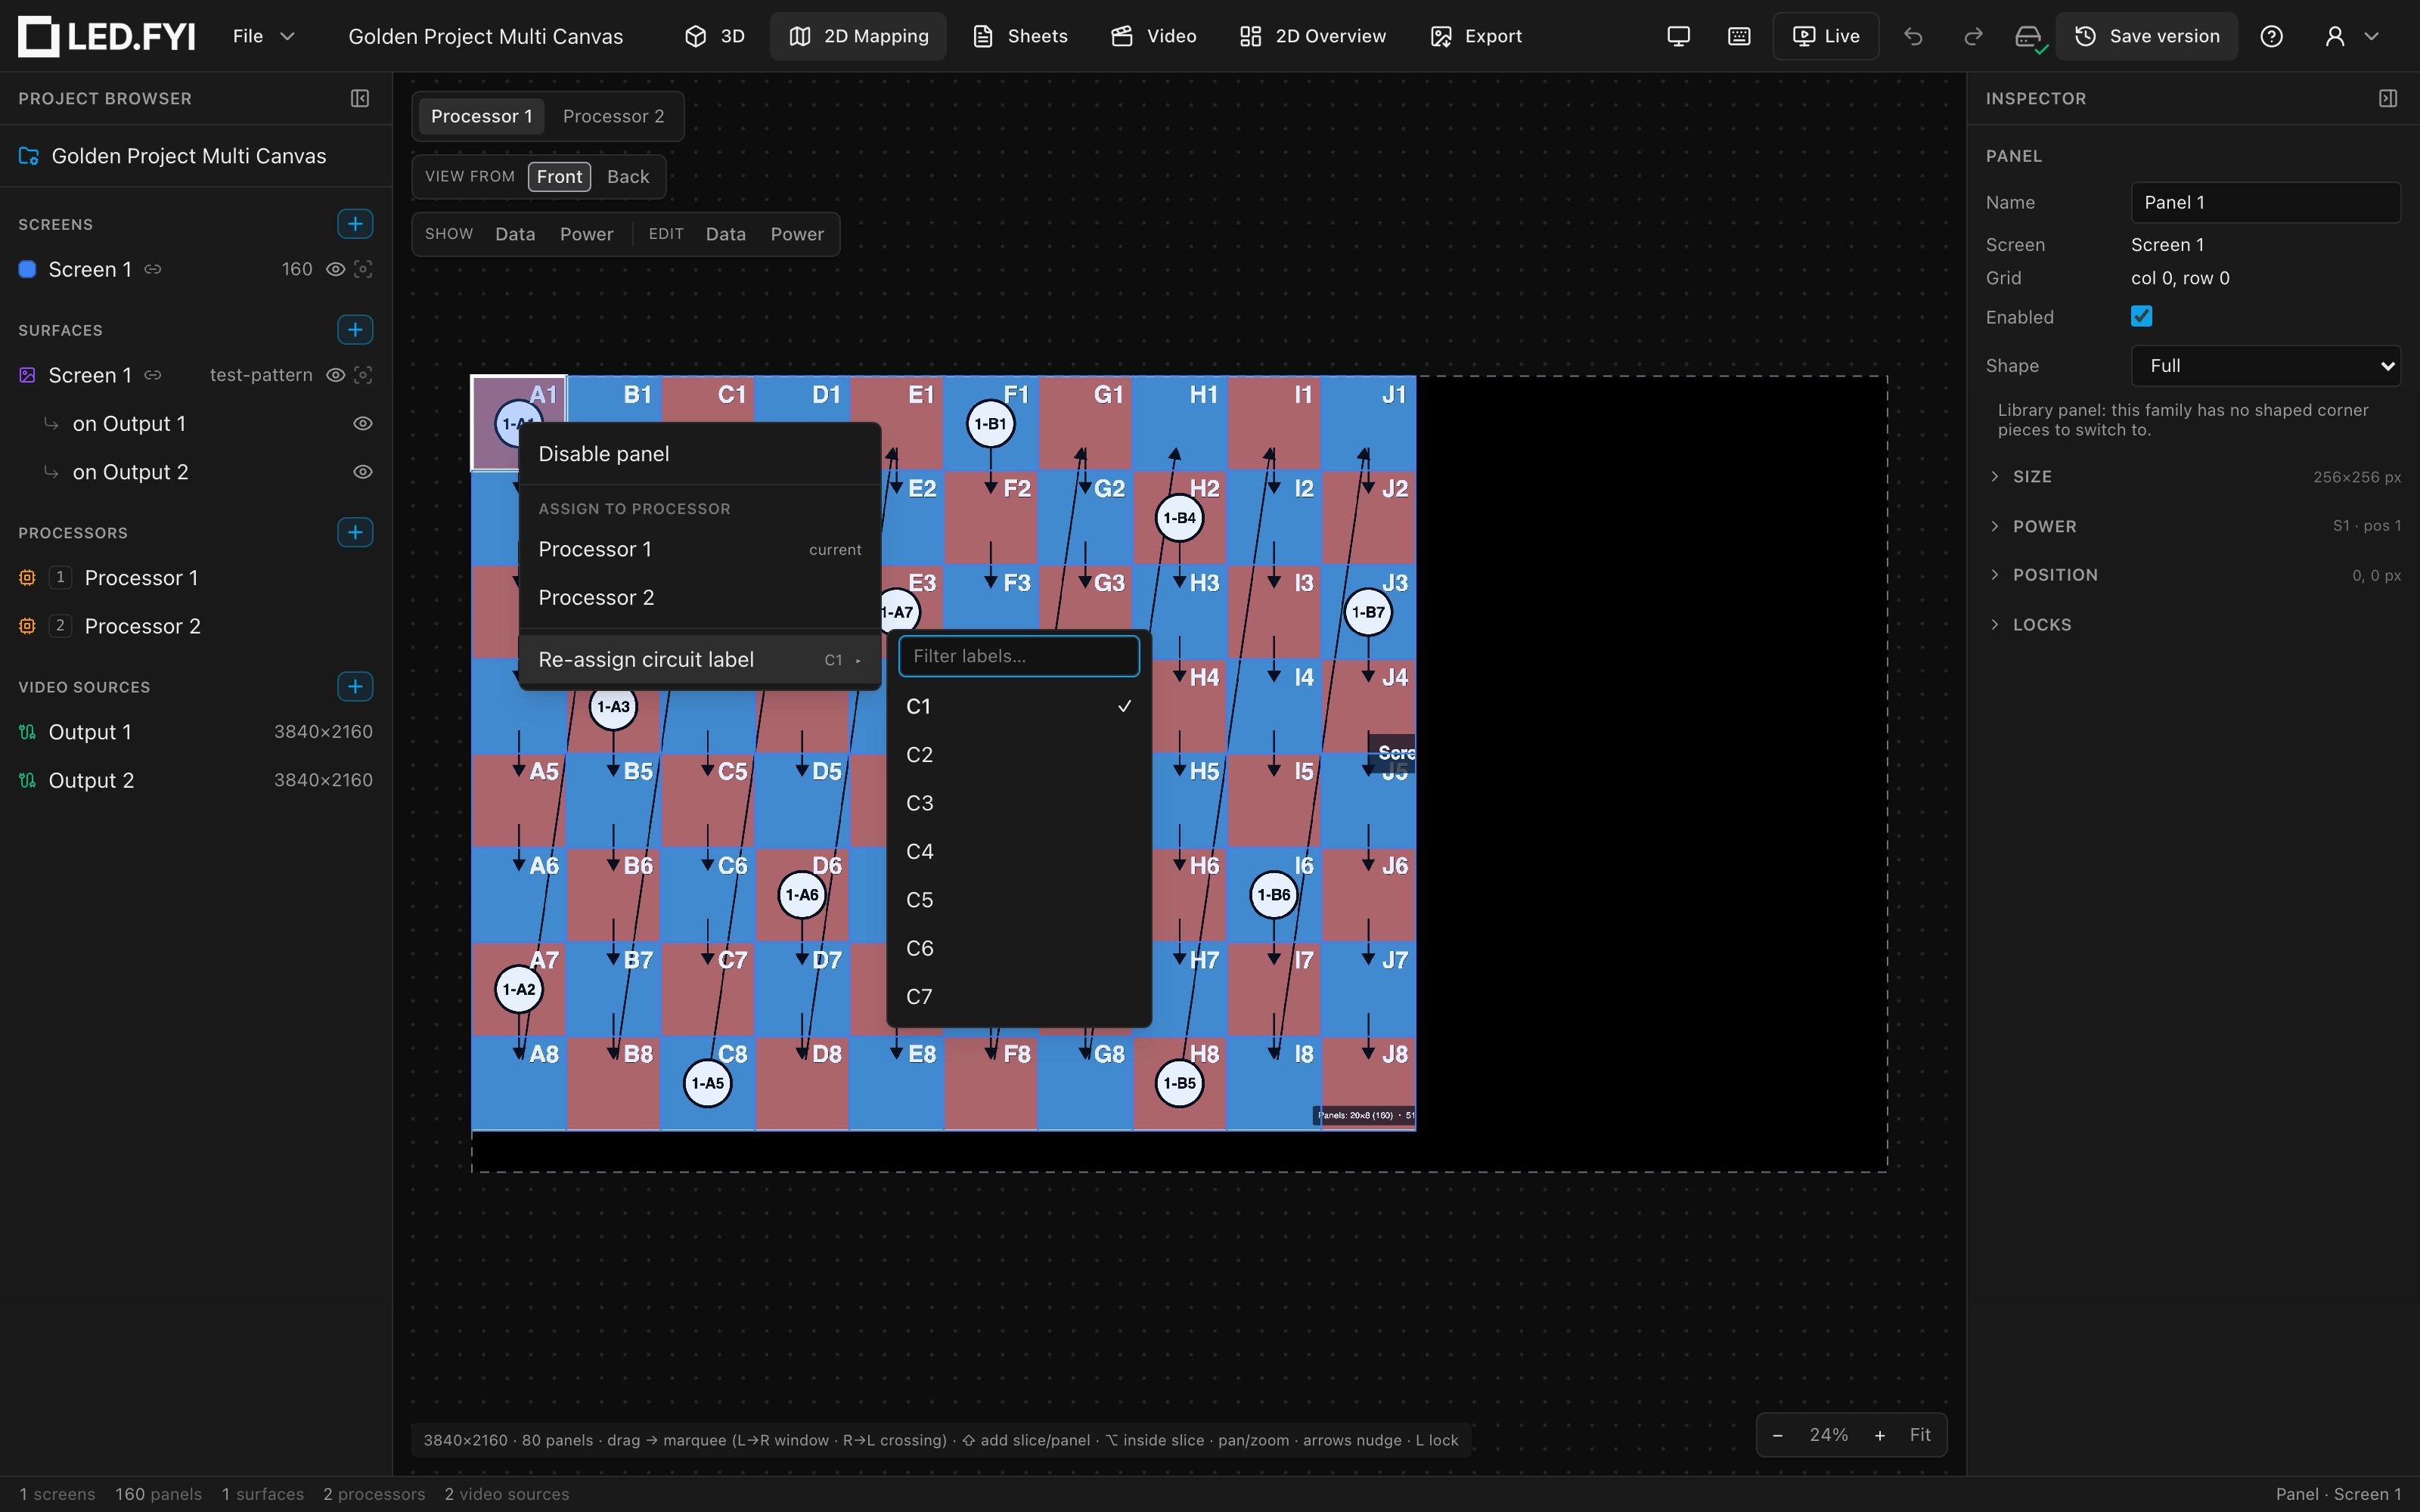Click the monitor display icon in toolbar
Image resolution: width=2420 pixels, height=1512 pixels.
click(1679, 36)
